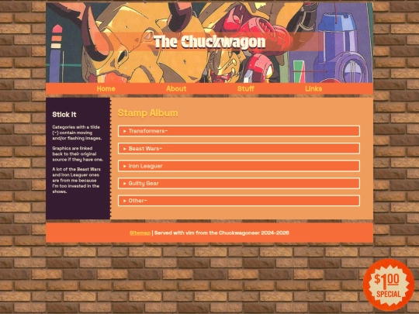Click The Chuckwagon site title banner
The height and width of the screenshot is (314, 419).
209,42
